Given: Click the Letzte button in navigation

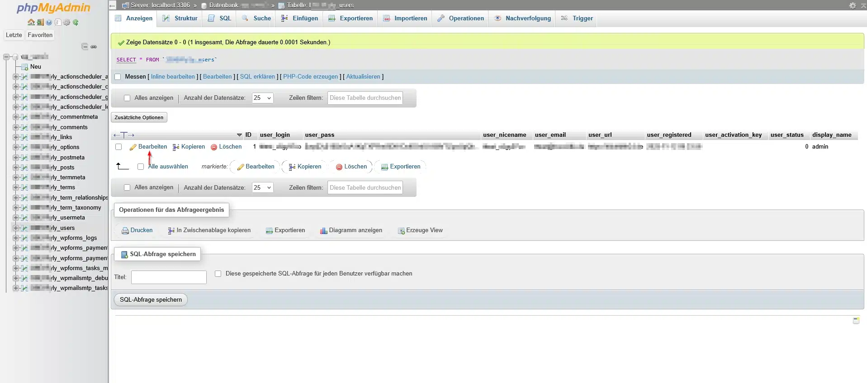Looking at the screenshot, I should point(14,35).
